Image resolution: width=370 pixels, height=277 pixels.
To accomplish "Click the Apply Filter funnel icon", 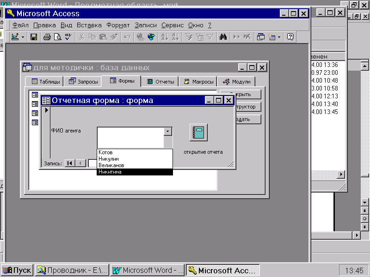I will [210, 37].
